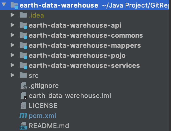
Task: Click the .gitignore file icon
Action: coord(23,86)
